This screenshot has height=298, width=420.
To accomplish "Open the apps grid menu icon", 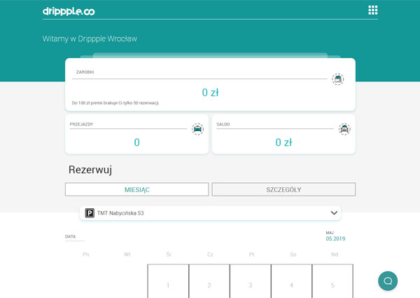I will click(x=372, y=10).
